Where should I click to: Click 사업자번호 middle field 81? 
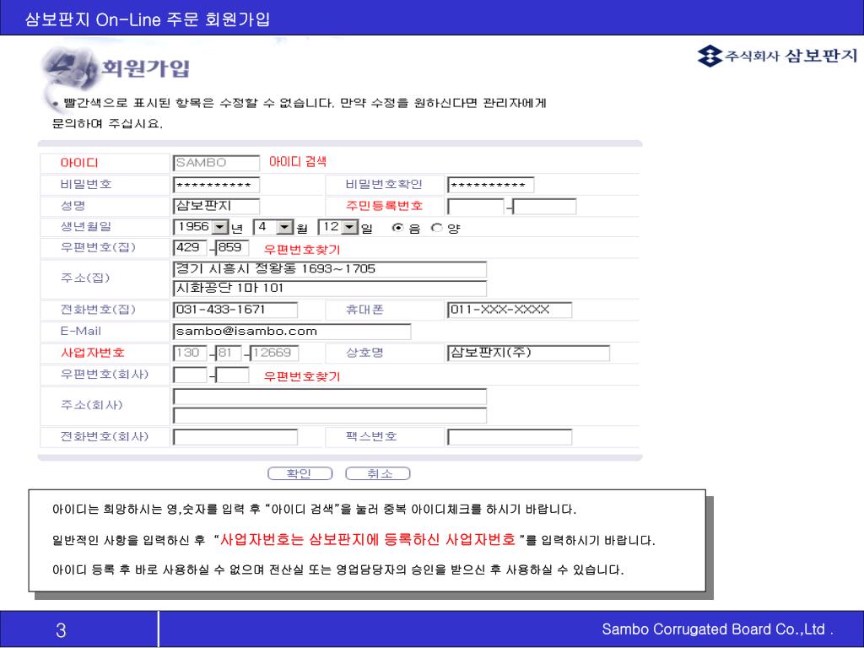click(229, 354)
